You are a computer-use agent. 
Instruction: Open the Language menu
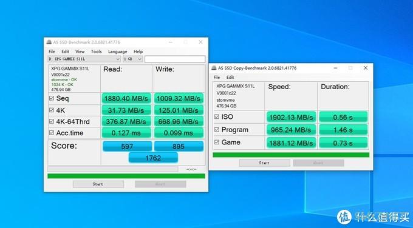[117, 52]
